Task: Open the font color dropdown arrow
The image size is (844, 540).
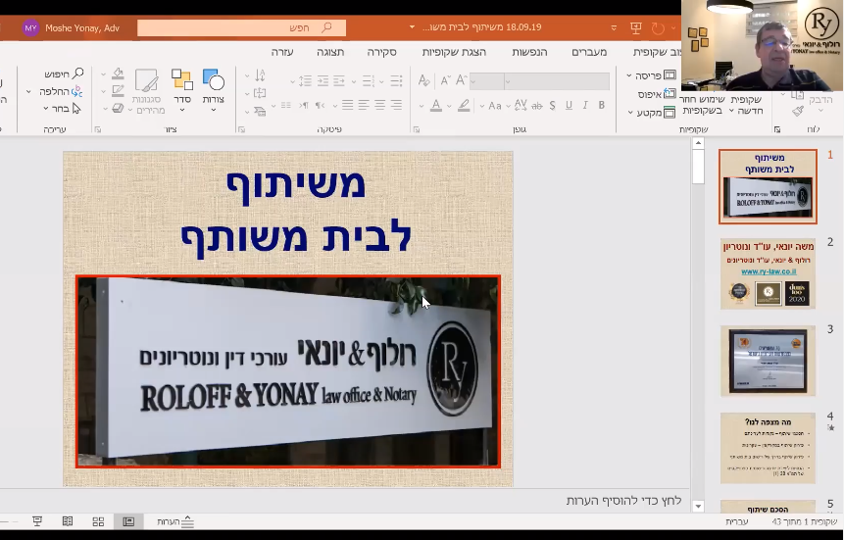Action: (421, 106)
